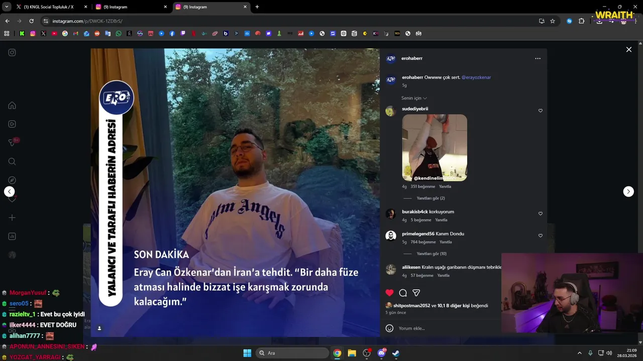The height and width of the screenshot is (361, 643).
Task: Open the dashboard chart icon in sidebar
Action: point(12,236)
